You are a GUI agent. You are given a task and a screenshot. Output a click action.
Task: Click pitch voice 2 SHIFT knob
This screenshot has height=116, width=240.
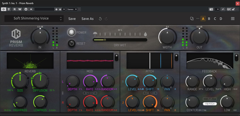click(x=150, y=102)
